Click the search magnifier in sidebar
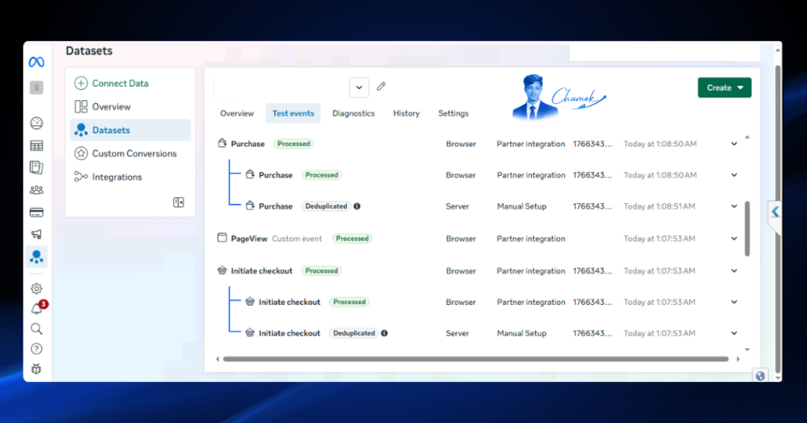Screen dimensions: 807x423 [36, 328]
